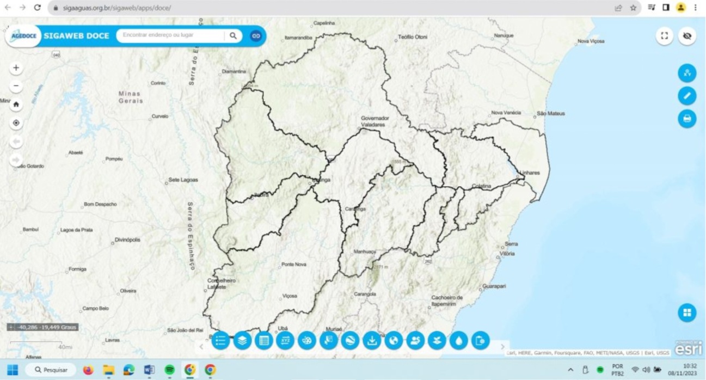The width and height of the screenshot is (706, 380).
Task: Zoom in with the plus button
Action: pyautogui.click(x=16, y=68)
